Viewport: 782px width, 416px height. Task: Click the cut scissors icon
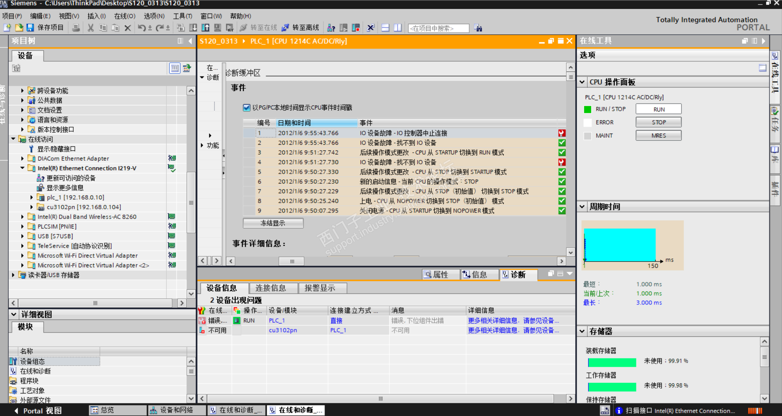[90, 28]
